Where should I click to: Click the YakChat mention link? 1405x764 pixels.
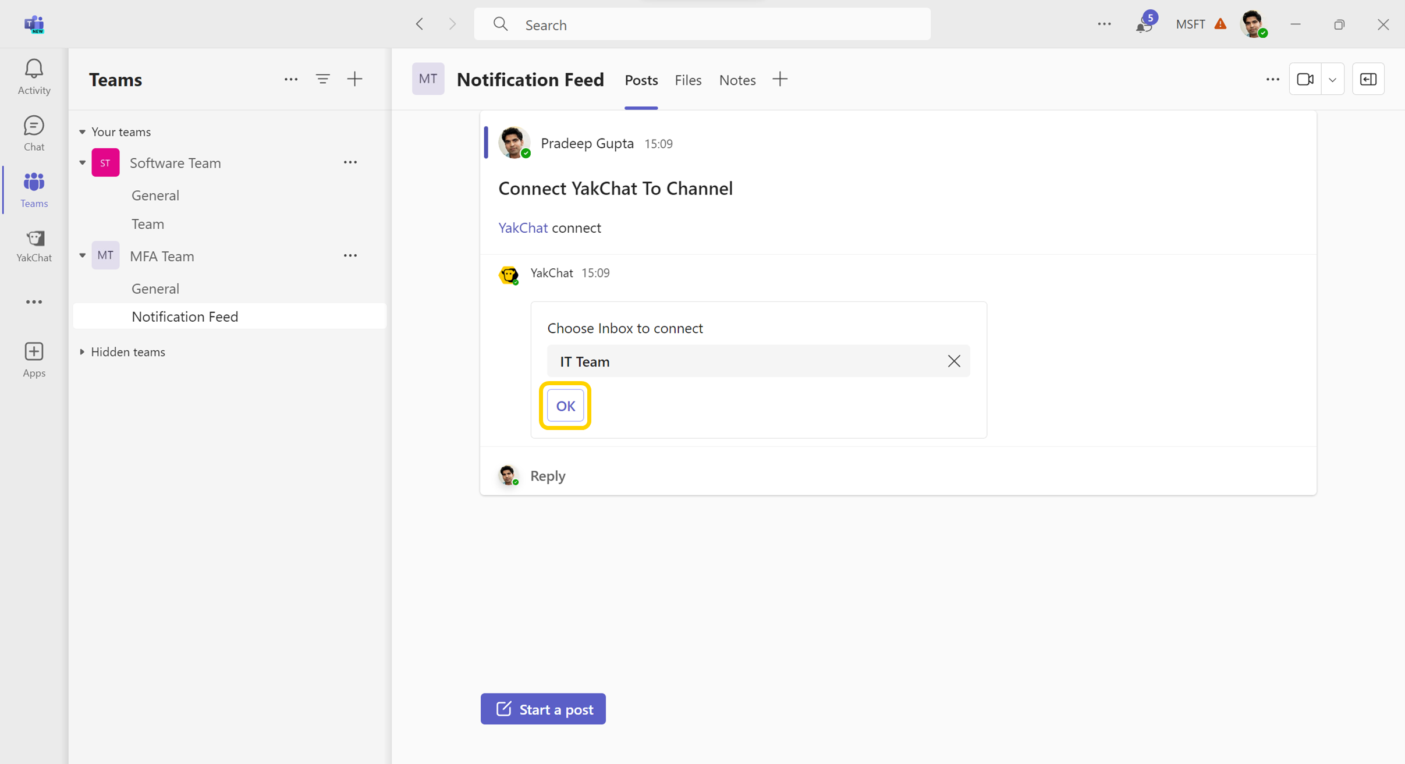[523, 228]
